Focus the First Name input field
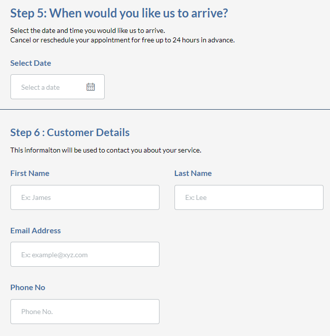330x336 pixels. (85, 197)
